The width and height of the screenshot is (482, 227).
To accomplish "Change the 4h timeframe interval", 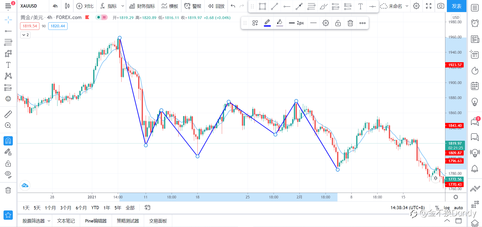I will pos(55,6).
